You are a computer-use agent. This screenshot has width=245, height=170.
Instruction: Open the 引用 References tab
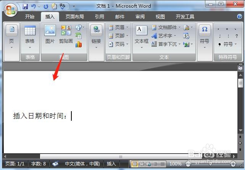tap(100, 16)
